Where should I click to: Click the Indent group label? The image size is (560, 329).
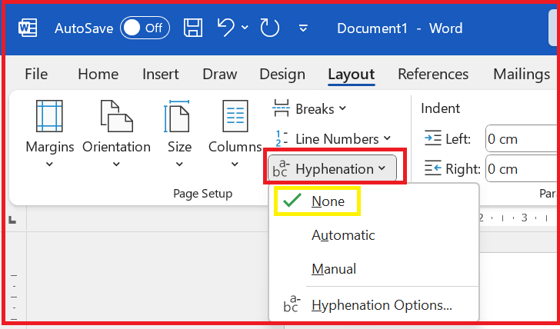click(x=440, y=108)
